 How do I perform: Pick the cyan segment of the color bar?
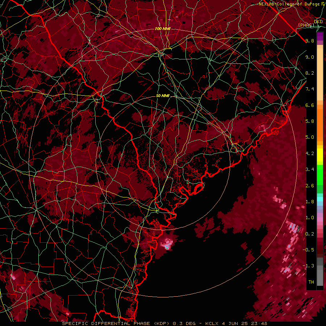click(x=320, y=199)
